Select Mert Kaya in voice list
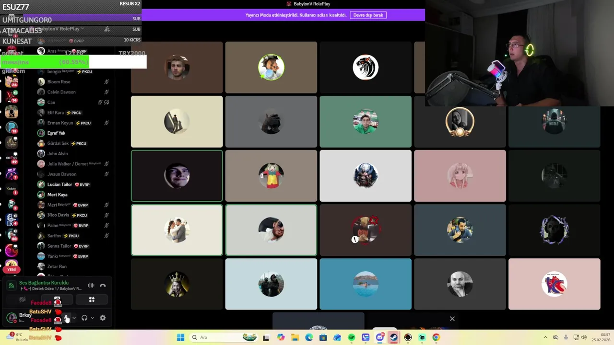The width and height of the screenshot is (614, 345). coord(73,195)
